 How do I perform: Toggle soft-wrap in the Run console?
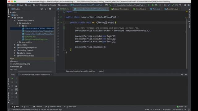coord(16,86)
